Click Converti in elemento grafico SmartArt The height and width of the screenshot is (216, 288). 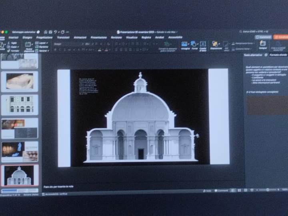[168, 47]
